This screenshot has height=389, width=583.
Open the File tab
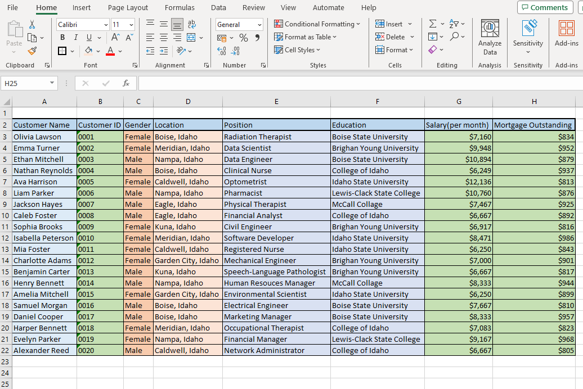tap(12, 7)
